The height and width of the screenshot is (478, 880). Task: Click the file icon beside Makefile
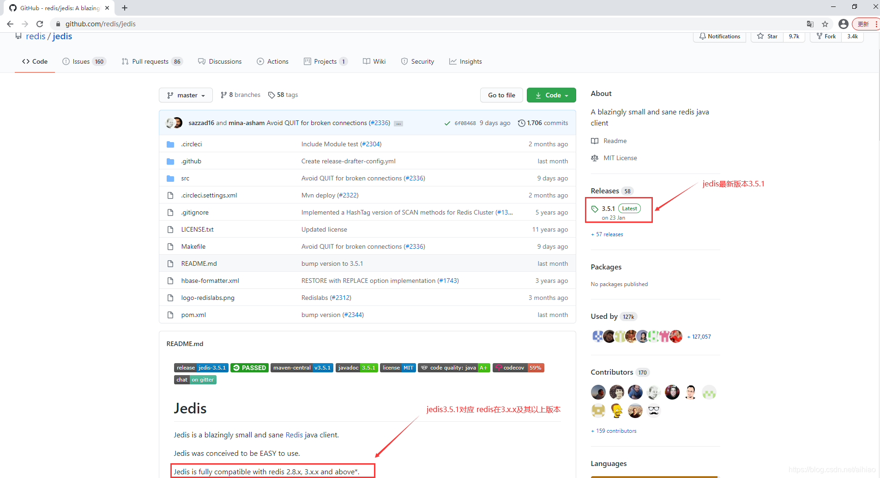coord(170,247)
